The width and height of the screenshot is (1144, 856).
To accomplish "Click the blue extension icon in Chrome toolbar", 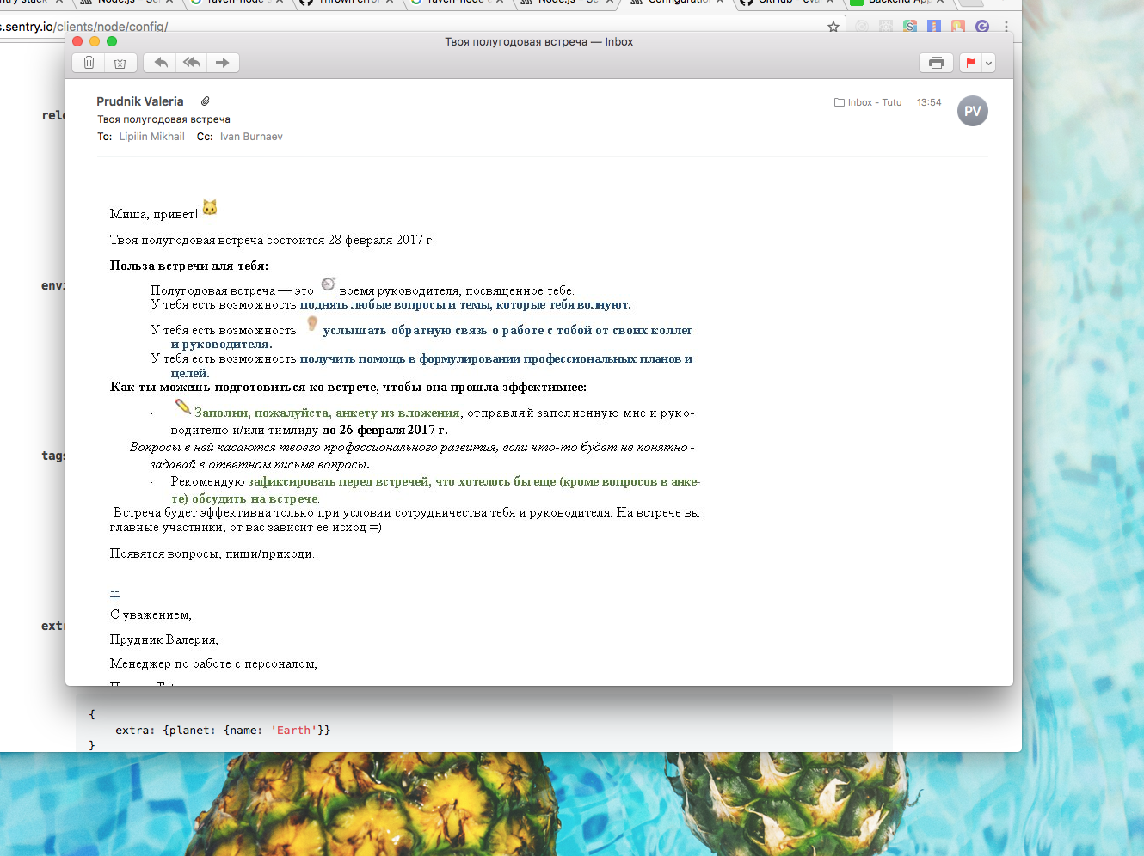I will tap(934, 27).
